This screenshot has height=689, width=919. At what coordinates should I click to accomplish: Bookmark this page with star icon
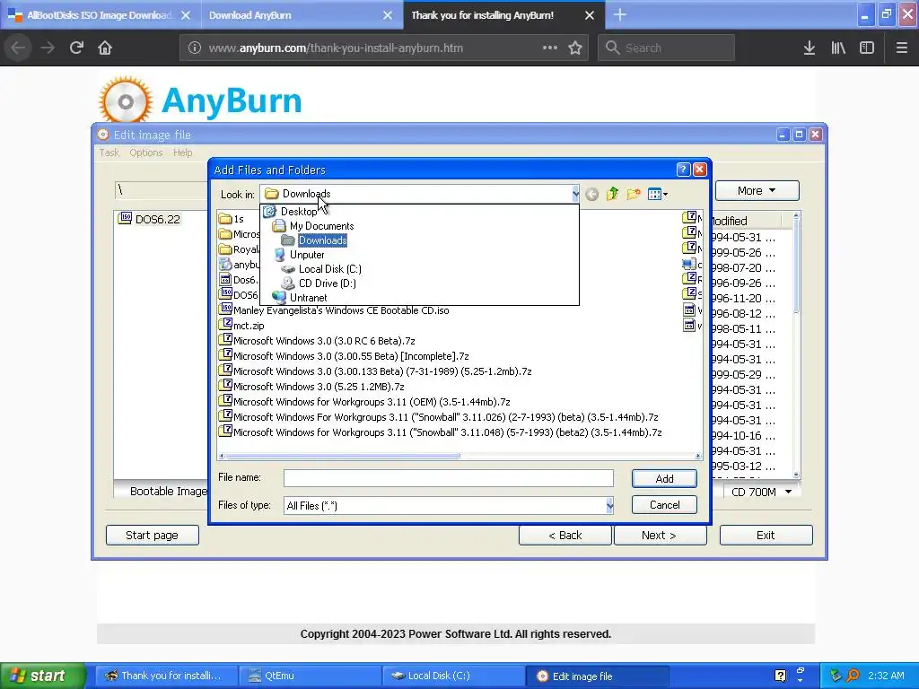click(575, 48)
